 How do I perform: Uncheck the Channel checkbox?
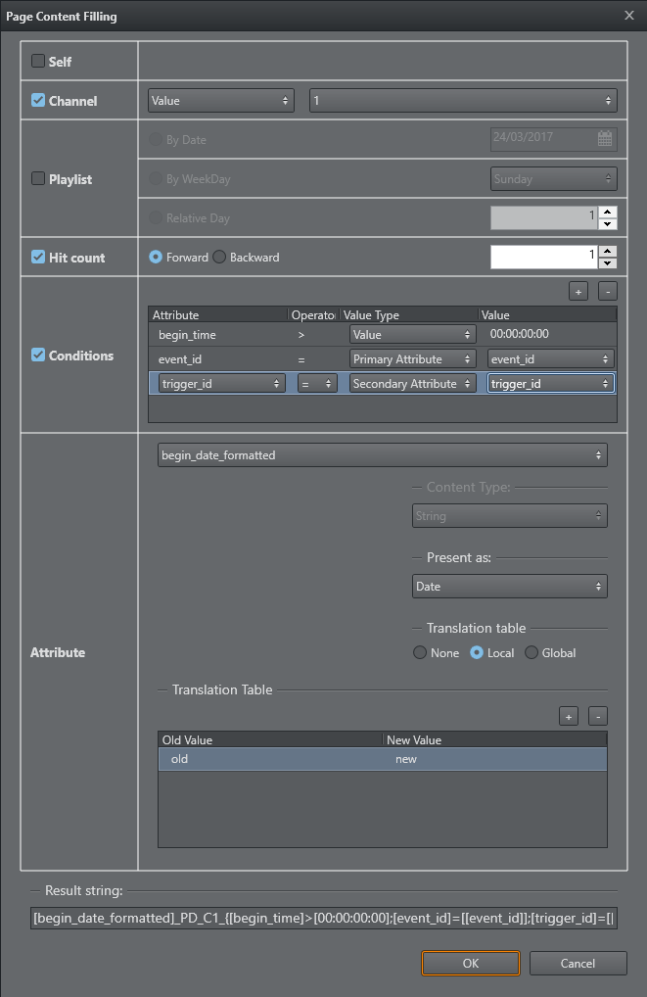pyautogui.click(x=38, y=100)
